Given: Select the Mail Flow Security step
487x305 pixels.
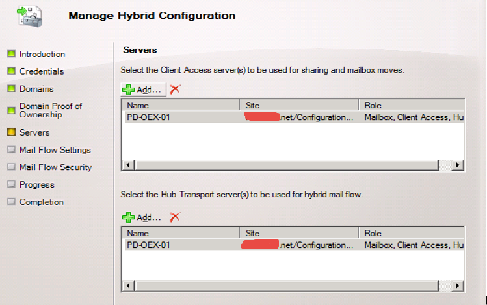Looking at the screenshot, I should [x=55, y=167].
